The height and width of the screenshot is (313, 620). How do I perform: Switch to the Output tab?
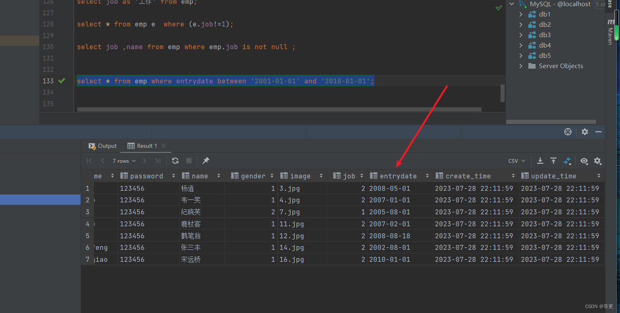click(103, 146)
